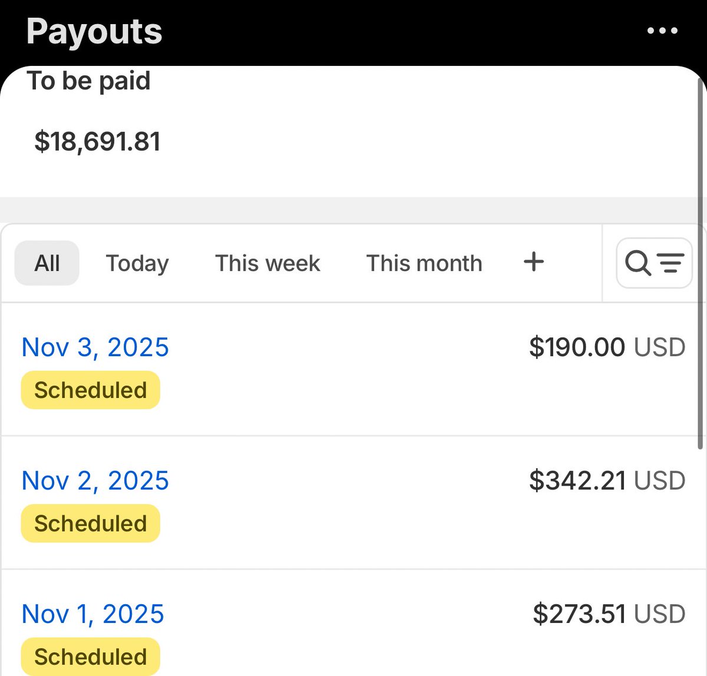Open the three-dot more options menu
The width and height of the screenshot is (707, 676).
pyautogui.click(x=662, y=31)
